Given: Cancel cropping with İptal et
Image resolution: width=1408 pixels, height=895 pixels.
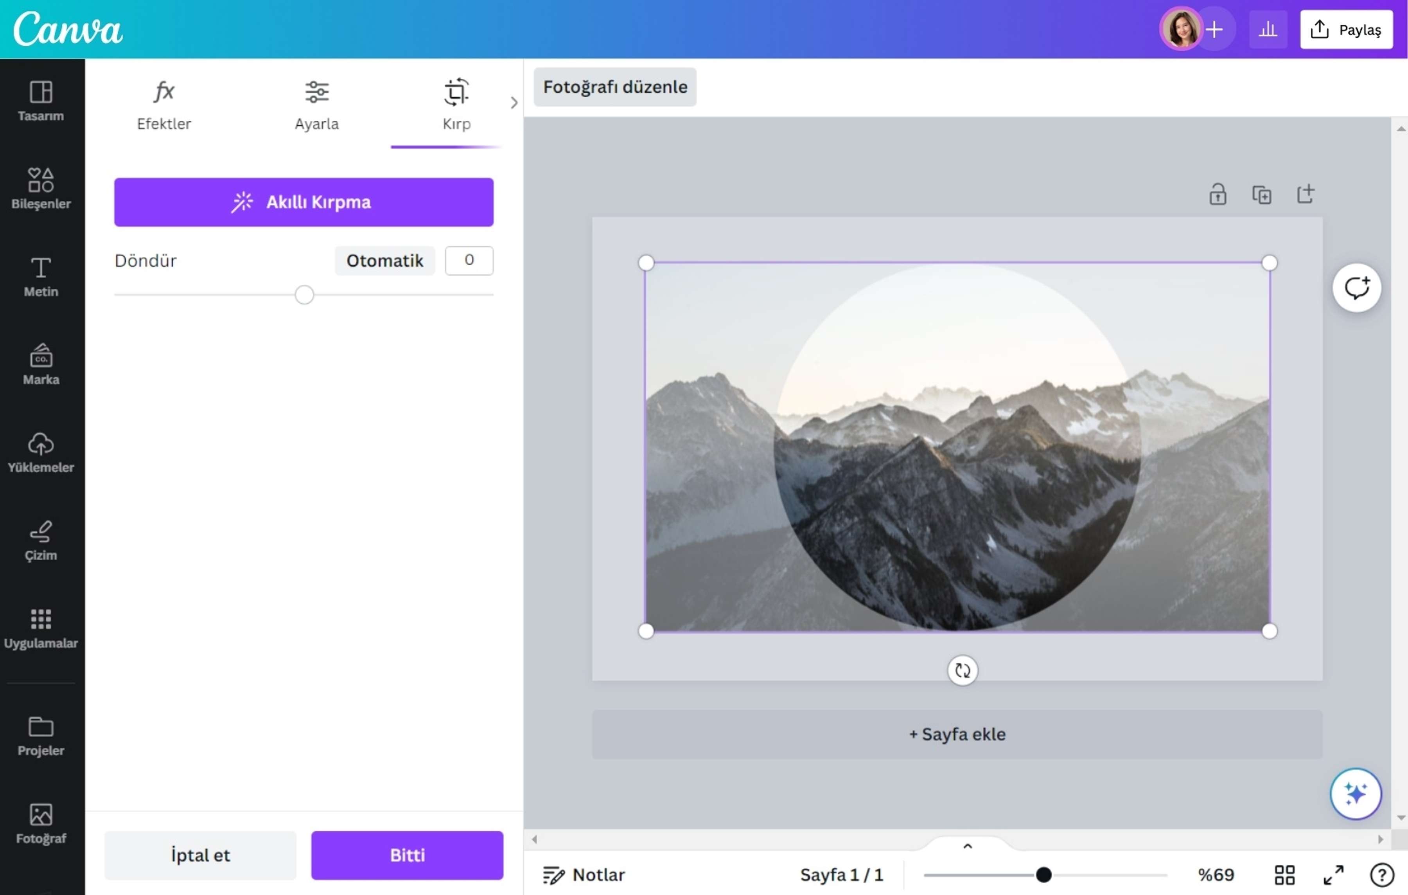Looking at the screenshot, I should 200,855.
